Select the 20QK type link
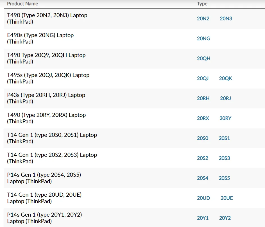This screenshot has width=265, height=227. pyautogui.click(x=225, y=78)
